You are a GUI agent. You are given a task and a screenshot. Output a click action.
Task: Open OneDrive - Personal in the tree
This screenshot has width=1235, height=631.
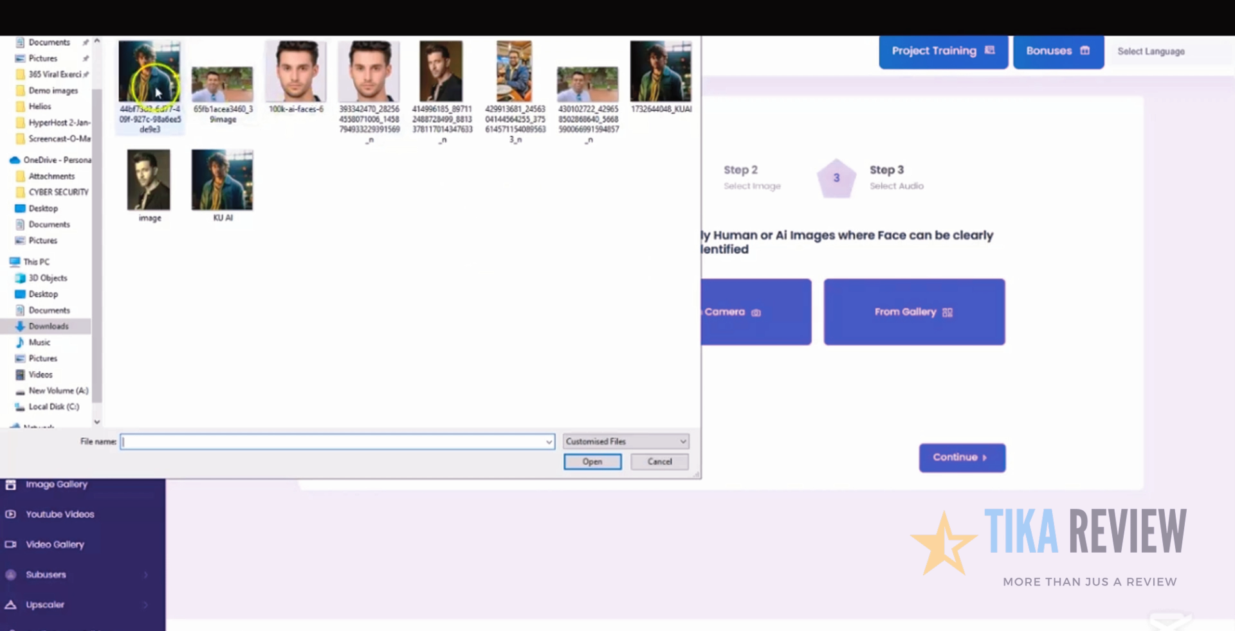click(57, 160)
